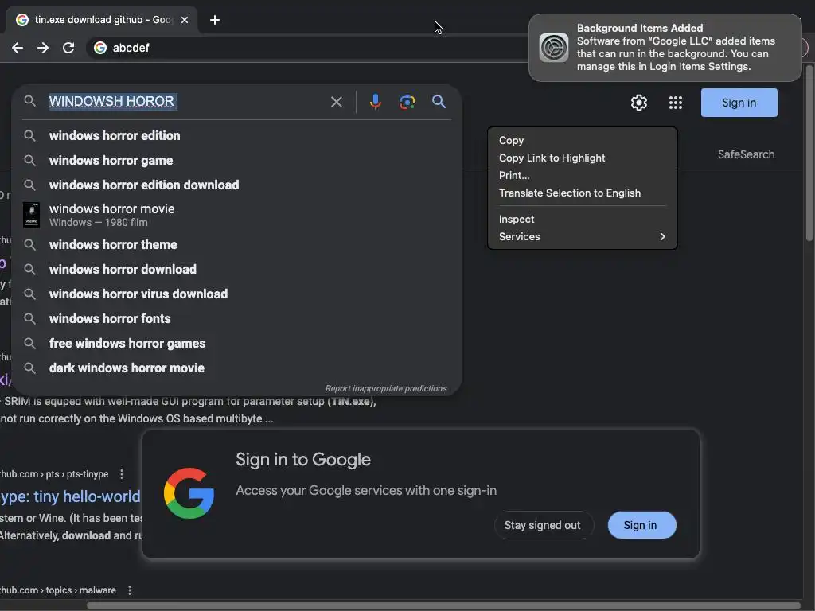Click the horizontal scrollbar at page bottom
This screenshot has width=815, height=611.
click(443, 605)
